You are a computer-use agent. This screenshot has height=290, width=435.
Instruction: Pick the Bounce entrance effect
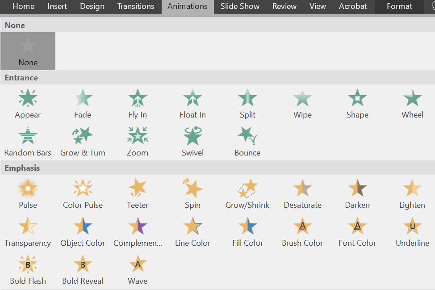(x=247, y=142)
